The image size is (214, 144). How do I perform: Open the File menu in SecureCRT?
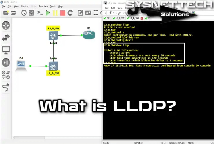[107, 8]
